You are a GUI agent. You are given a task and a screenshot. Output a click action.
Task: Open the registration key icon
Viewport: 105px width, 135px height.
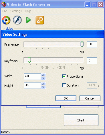coord(40,20)
